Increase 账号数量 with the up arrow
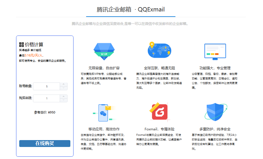263x159 pixels. pyautogui.click(x=63, y=85)
